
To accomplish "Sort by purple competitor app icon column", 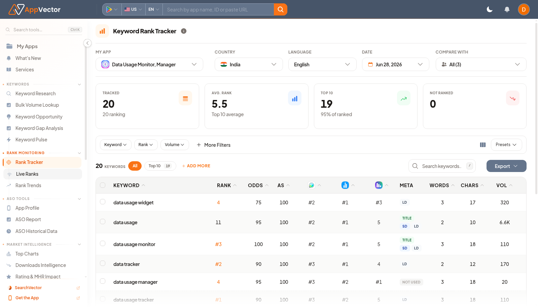I will click(382, 185).
